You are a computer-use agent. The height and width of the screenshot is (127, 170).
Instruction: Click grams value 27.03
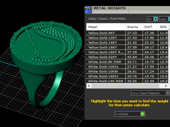(x=132, y=33)
